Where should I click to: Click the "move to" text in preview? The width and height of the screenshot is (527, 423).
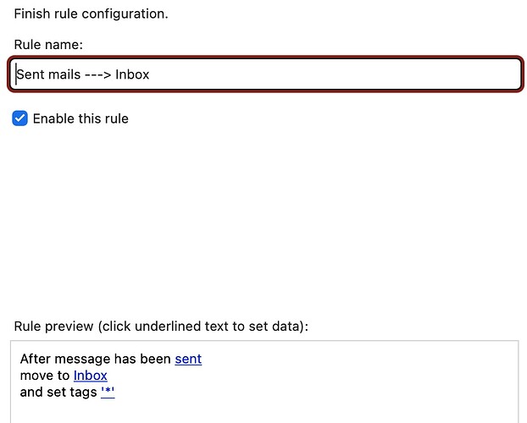[x=45, y=376]
